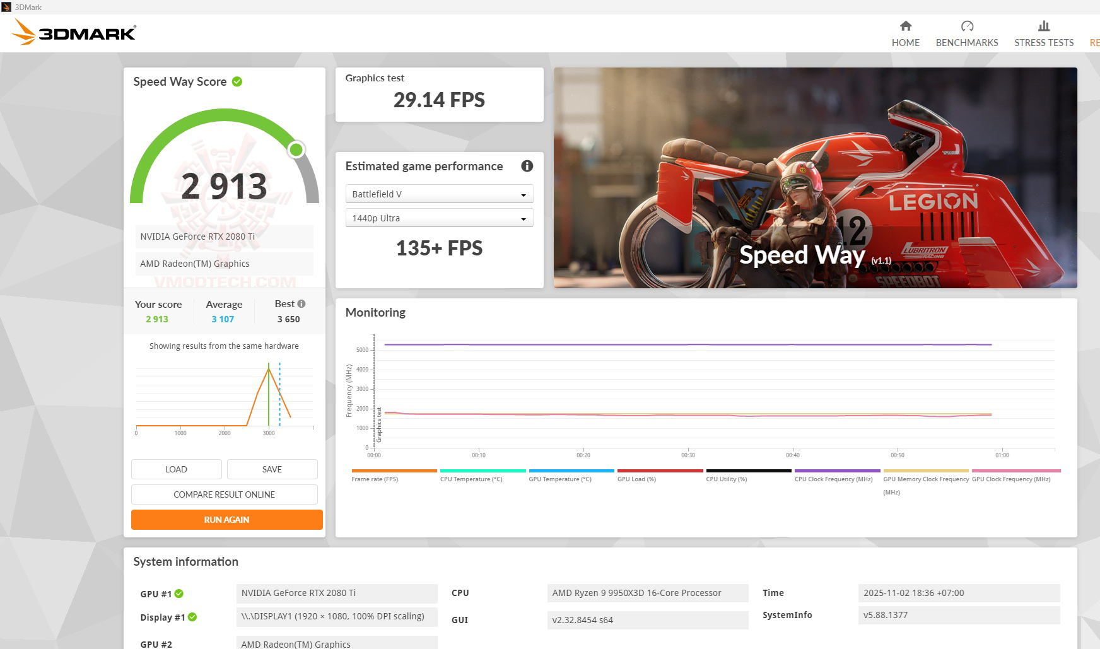1100x649 pixels.
Task: Expand the System information section
Action: [x=185, y=561]
